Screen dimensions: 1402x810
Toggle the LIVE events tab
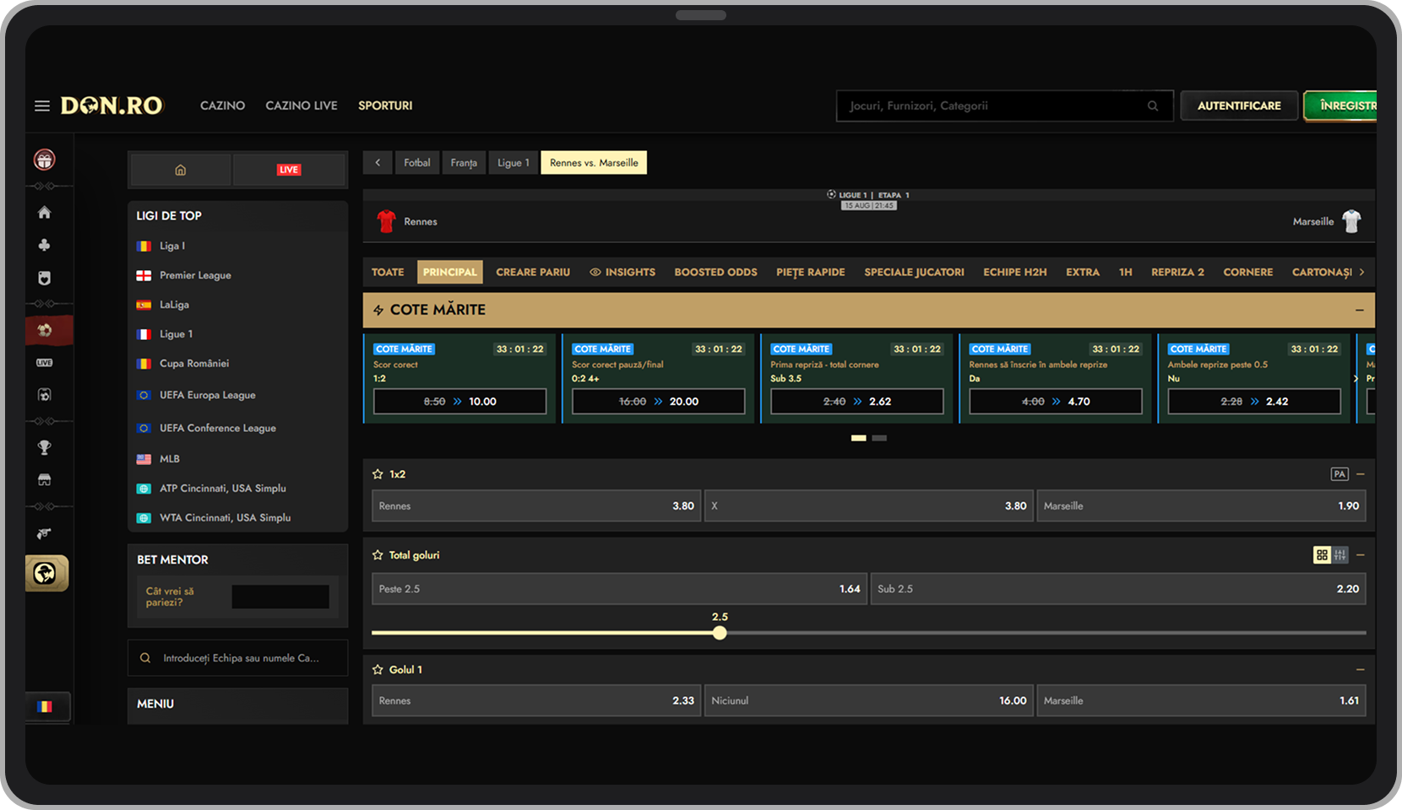click(x=289, y=170)
